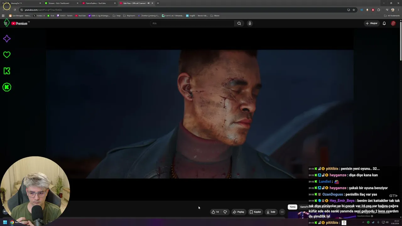This screenshot has width=402, height=226.
Task: Click the video player frame
Action: [200, 114]
